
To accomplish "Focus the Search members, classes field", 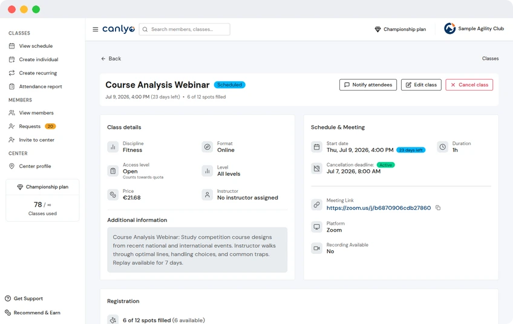I will point(185,29).
